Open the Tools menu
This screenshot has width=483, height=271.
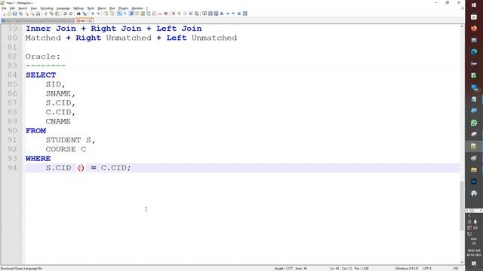pyautogui.click(x=91, y=8)
